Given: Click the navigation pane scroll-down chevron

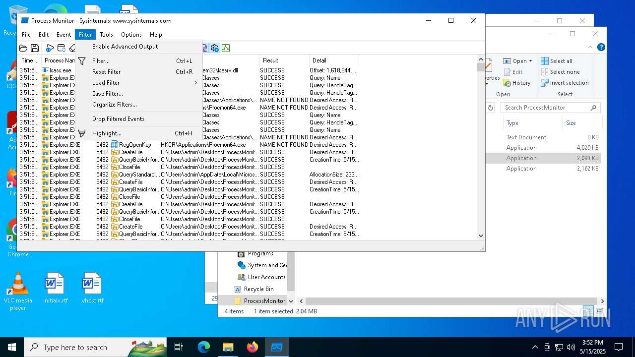Looking at the screenshot, I should click(x=291, y=301).
